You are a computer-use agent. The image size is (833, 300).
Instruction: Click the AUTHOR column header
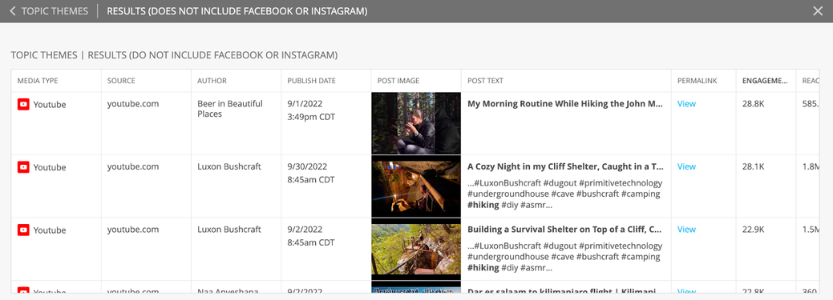212,81
